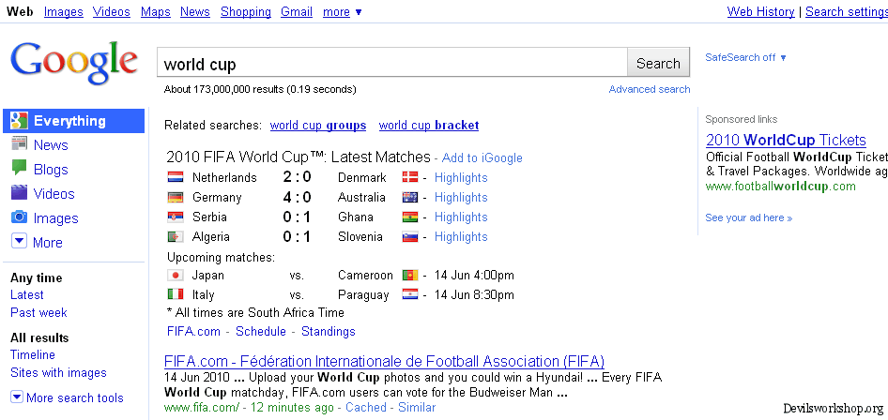The width and height of the screenshot is (888, 420).
Task: Click 'See your ad here' link
Action: pyautogui.click(x=749, y=217)
